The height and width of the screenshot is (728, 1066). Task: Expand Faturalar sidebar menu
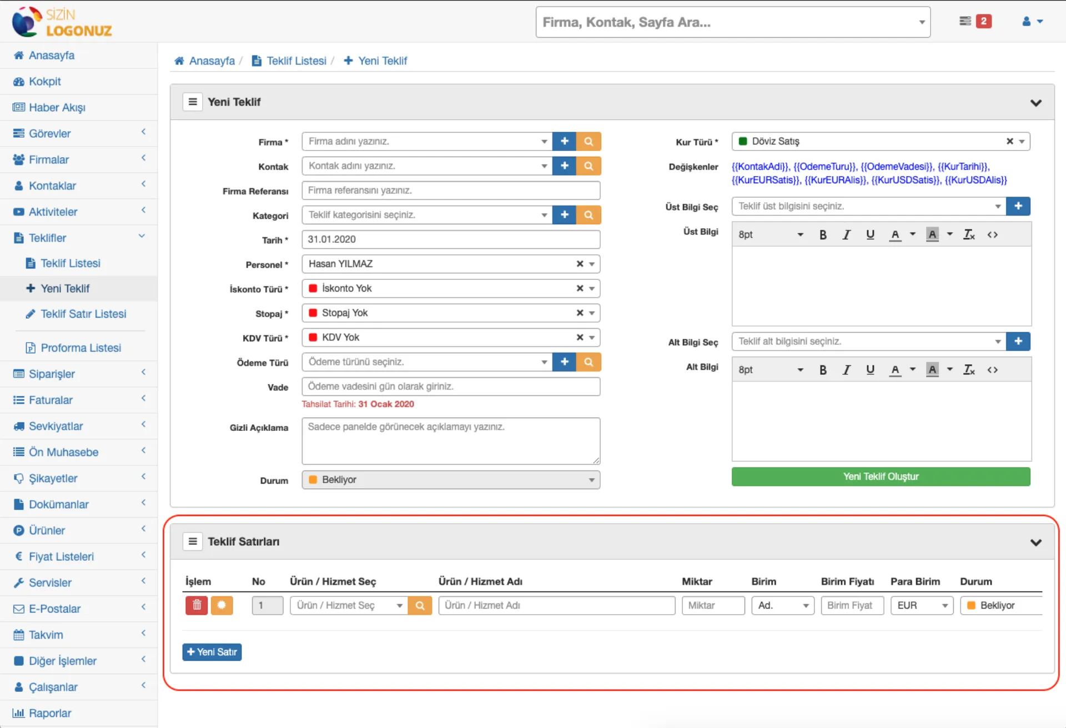79,400
